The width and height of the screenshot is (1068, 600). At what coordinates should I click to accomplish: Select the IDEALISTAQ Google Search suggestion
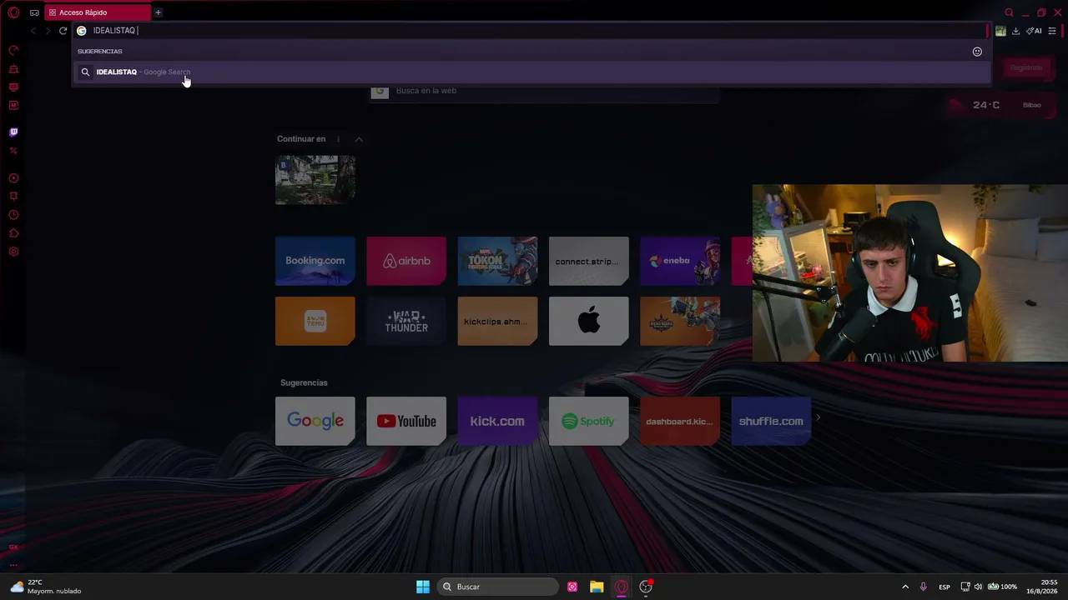pos(531,72)
